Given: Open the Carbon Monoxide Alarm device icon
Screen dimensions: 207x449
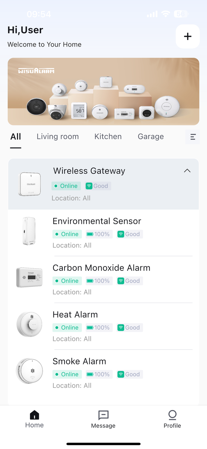Looking at the screenshot, I should (29, 277).
